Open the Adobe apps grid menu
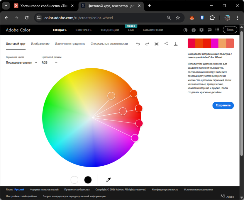Screen dimensions: 244x200 [x=217, y=30]
